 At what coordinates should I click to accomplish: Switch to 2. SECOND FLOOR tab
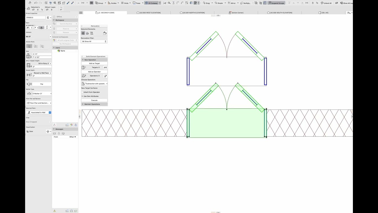[105, 13]
